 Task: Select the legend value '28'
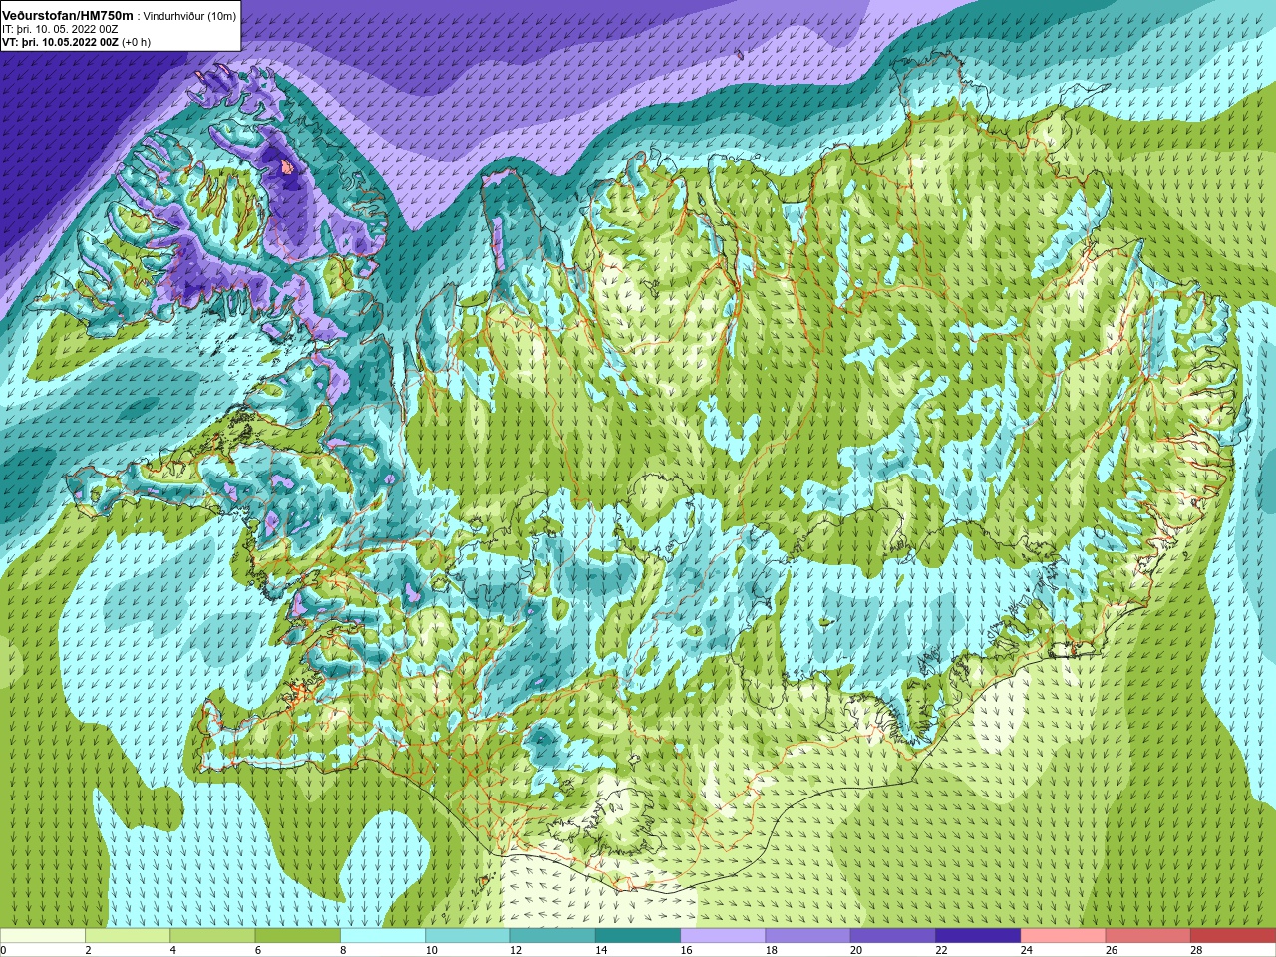coord(1197,950)
